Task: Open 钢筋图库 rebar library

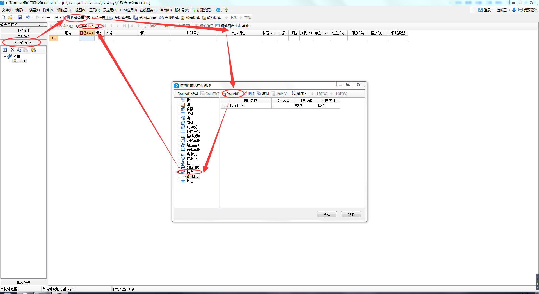Action: pos(225,26)
